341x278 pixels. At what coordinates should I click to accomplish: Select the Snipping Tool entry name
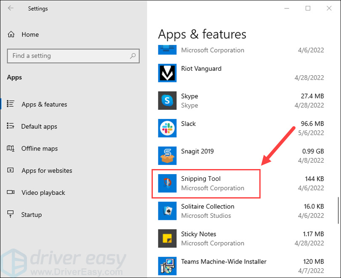[201, 179]
